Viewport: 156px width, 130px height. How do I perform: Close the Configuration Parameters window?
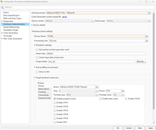(x=153, y=1)
